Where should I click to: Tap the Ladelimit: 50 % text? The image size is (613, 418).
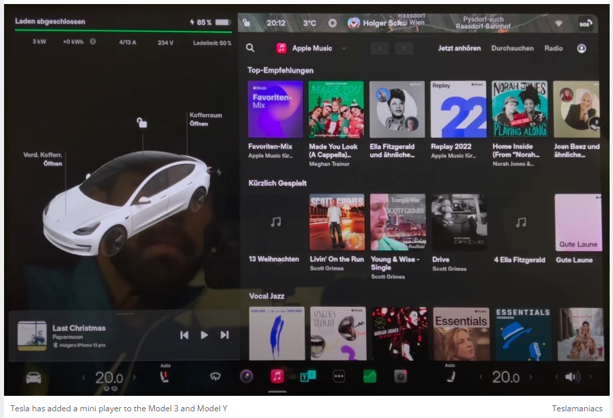(x=212, y=42)
